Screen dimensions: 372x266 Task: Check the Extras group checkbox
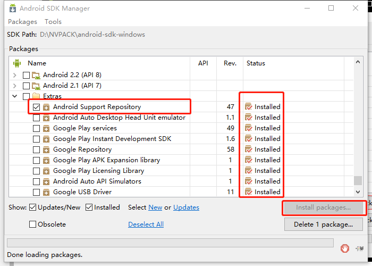26,96
